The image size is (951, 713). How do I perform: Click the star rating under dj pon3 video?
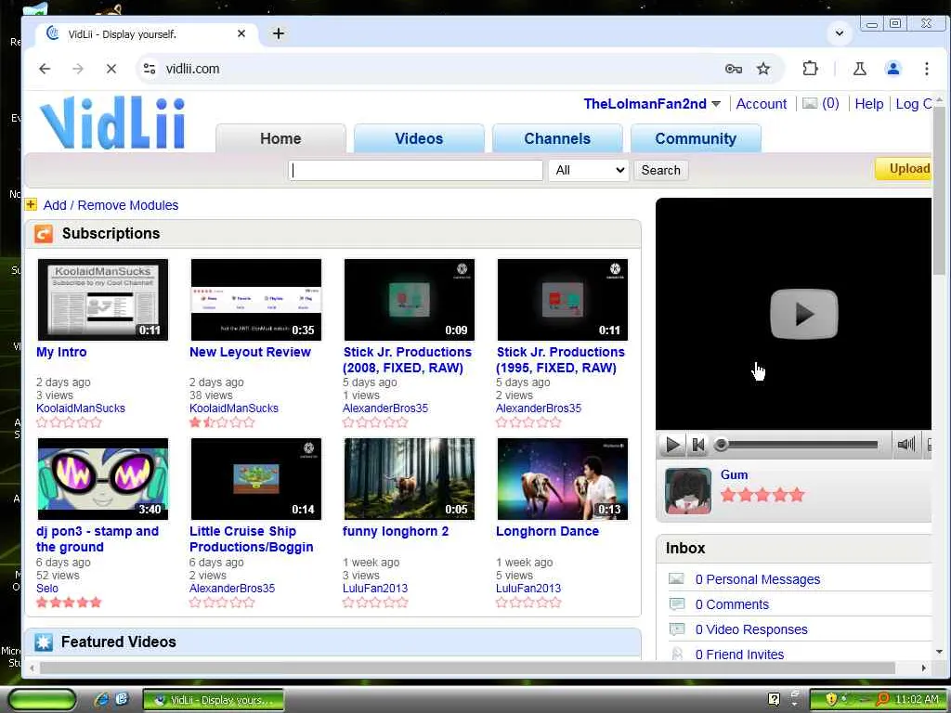[69, 602]
